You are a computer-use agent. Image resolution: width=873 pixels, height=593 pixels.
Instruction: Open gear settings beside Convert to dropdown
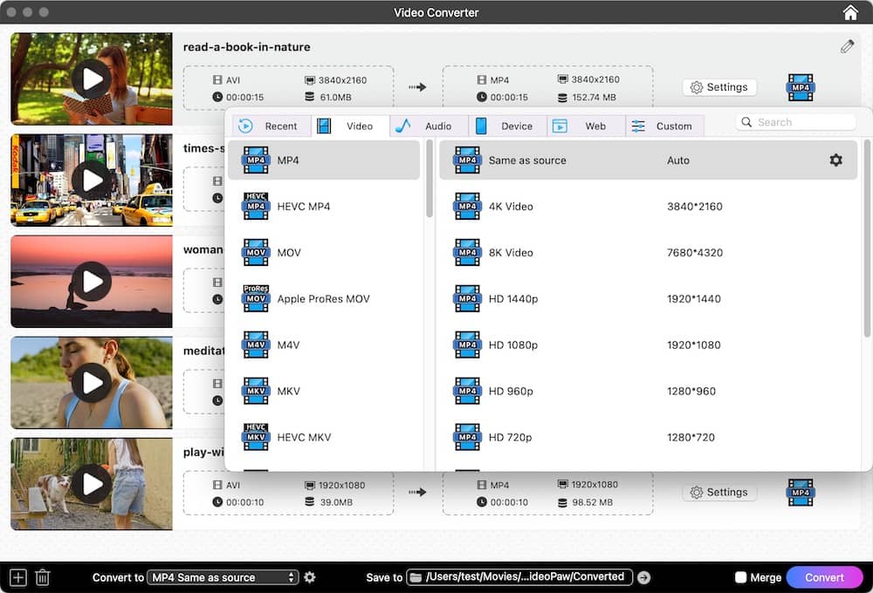tap(310, 577)
